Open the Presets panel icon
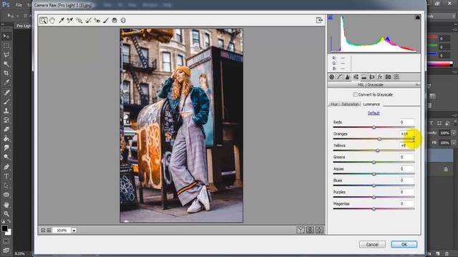The image size is (458, 257). 396,77
